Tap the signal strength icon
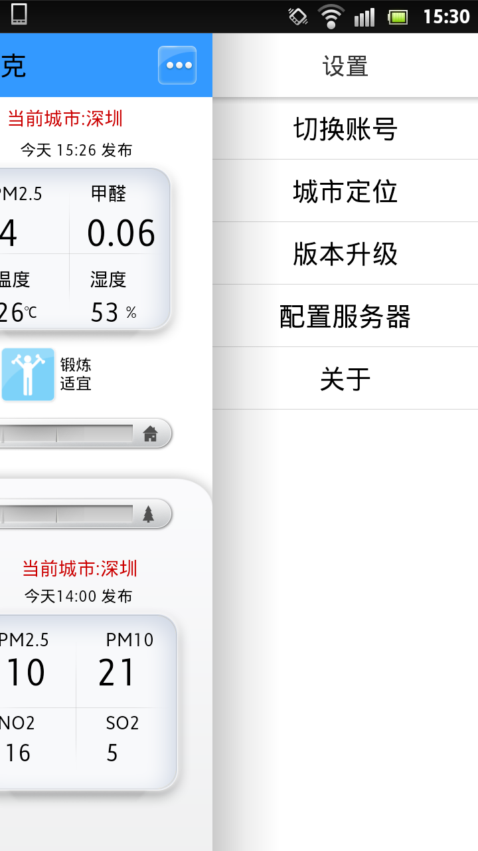 364,17
